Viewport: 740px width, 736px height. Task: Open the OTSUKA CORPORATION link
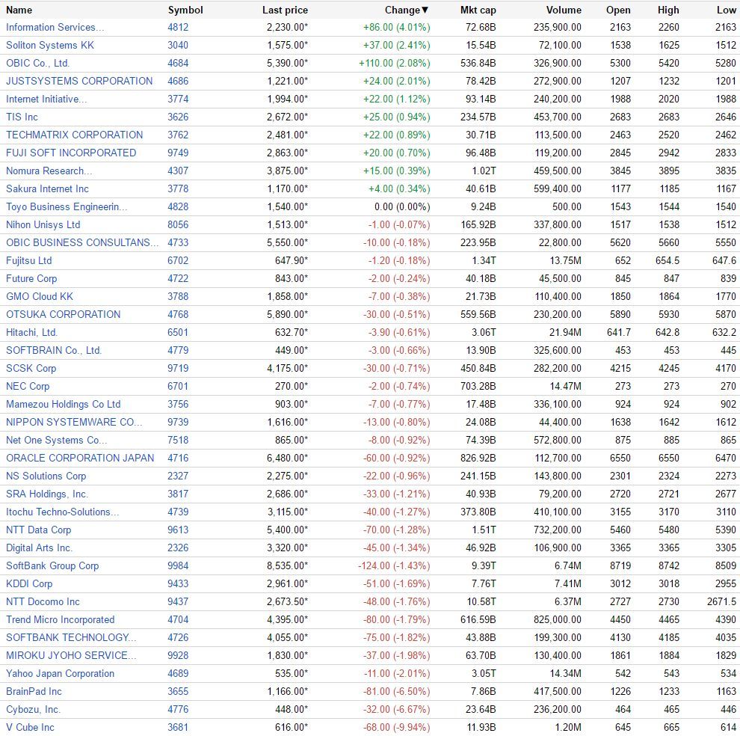(x=64, y=315)
